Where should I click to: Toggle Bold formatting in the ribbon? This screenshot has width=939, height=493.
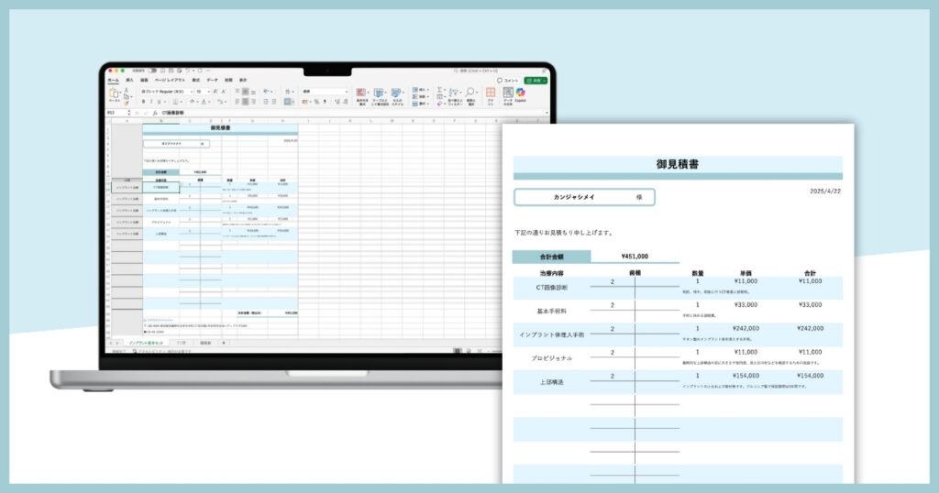pos(144,102)
